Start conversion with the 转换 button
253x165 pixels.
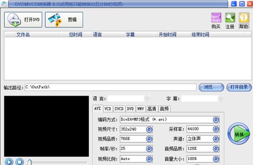coord(238,134)
